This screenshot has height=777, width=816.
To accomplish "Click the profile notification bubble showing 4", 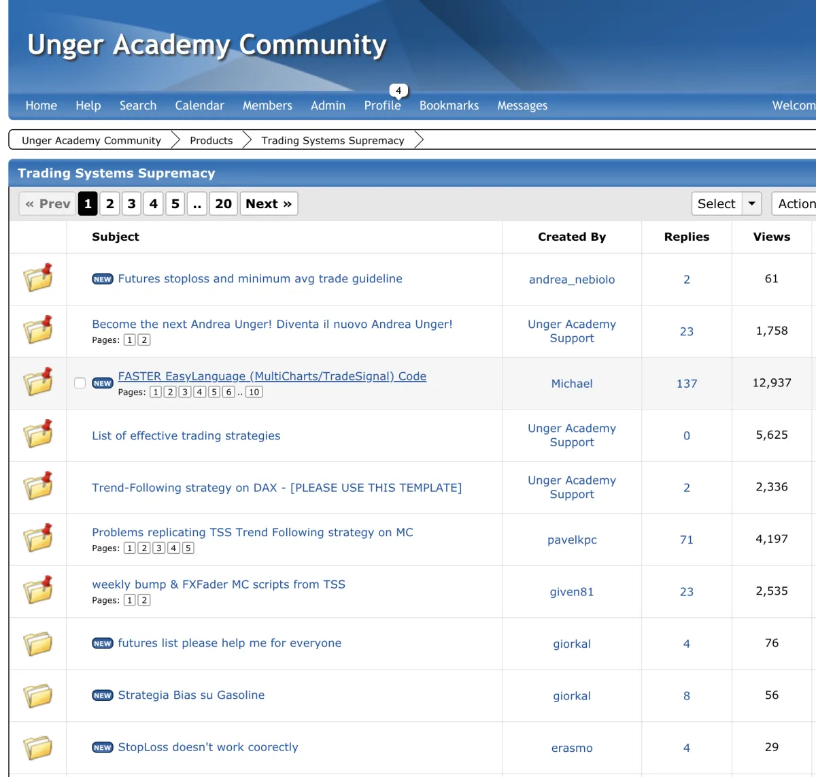I will tap(398, 90).
